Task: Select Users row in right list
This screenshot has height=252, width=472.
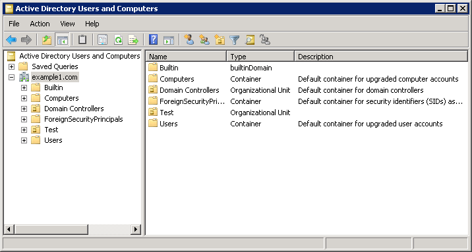Action: [x=307, y=124]
